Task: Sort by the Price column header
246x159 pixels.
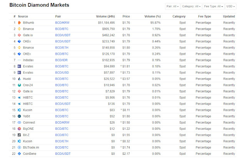Action: click(x=126, y=16)
